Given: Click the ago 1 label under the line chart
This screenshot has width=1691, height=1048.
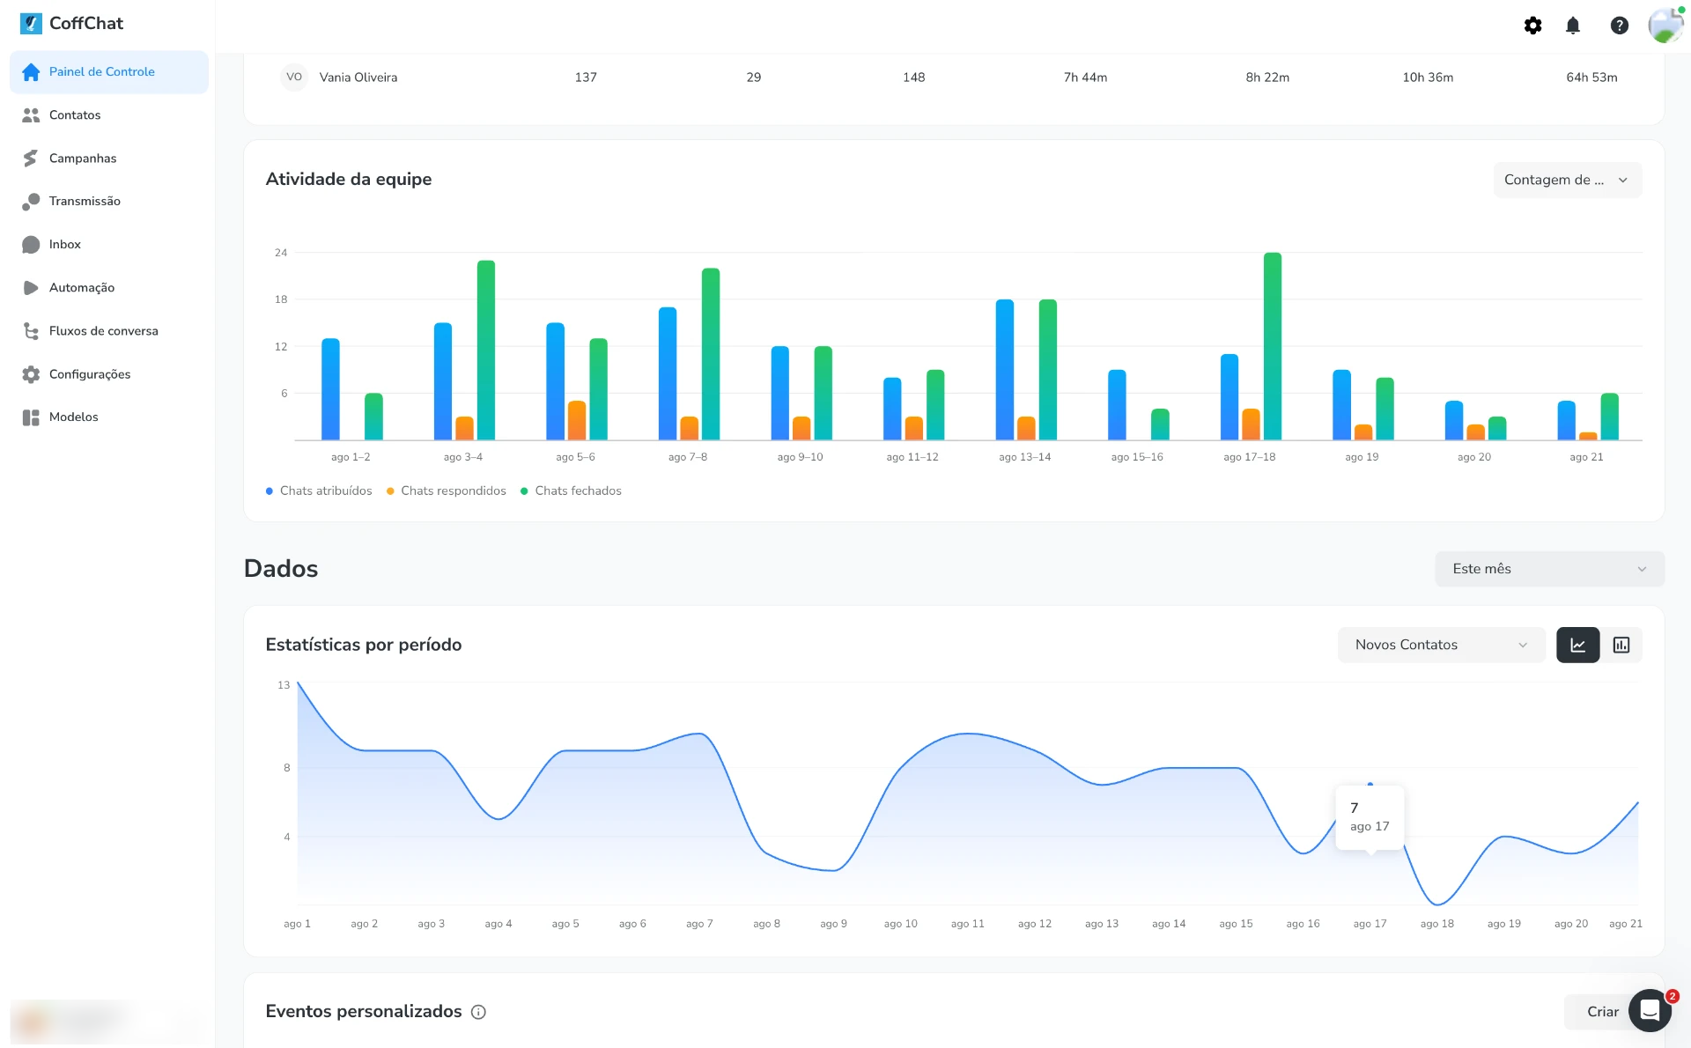Looking at the screenshot, I should (297, 924).
